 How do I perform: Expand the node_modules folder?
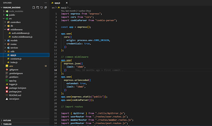tap(4, 11)
